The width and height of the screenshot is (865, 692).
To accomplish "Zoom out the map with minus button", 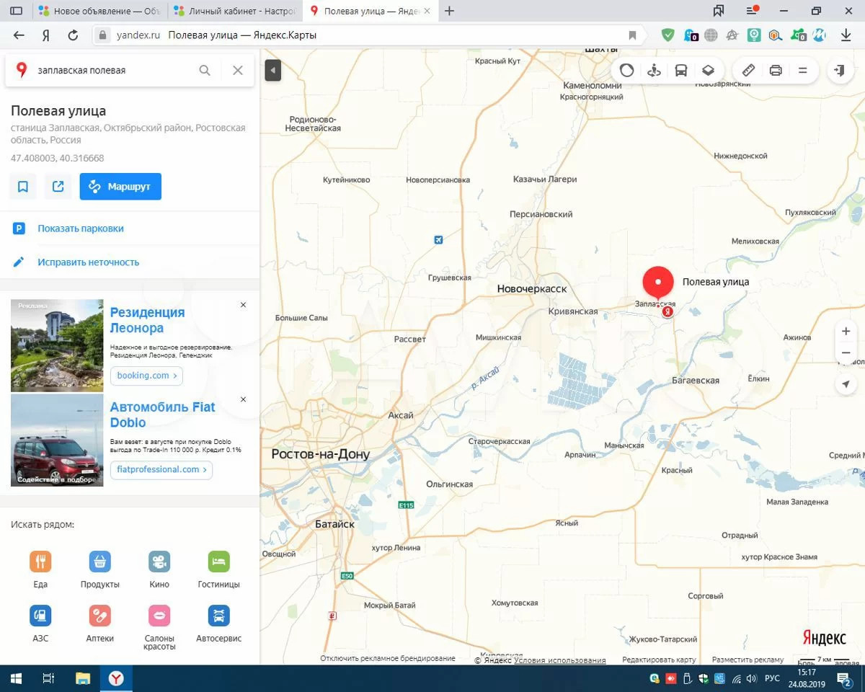I will pos(846,353).
